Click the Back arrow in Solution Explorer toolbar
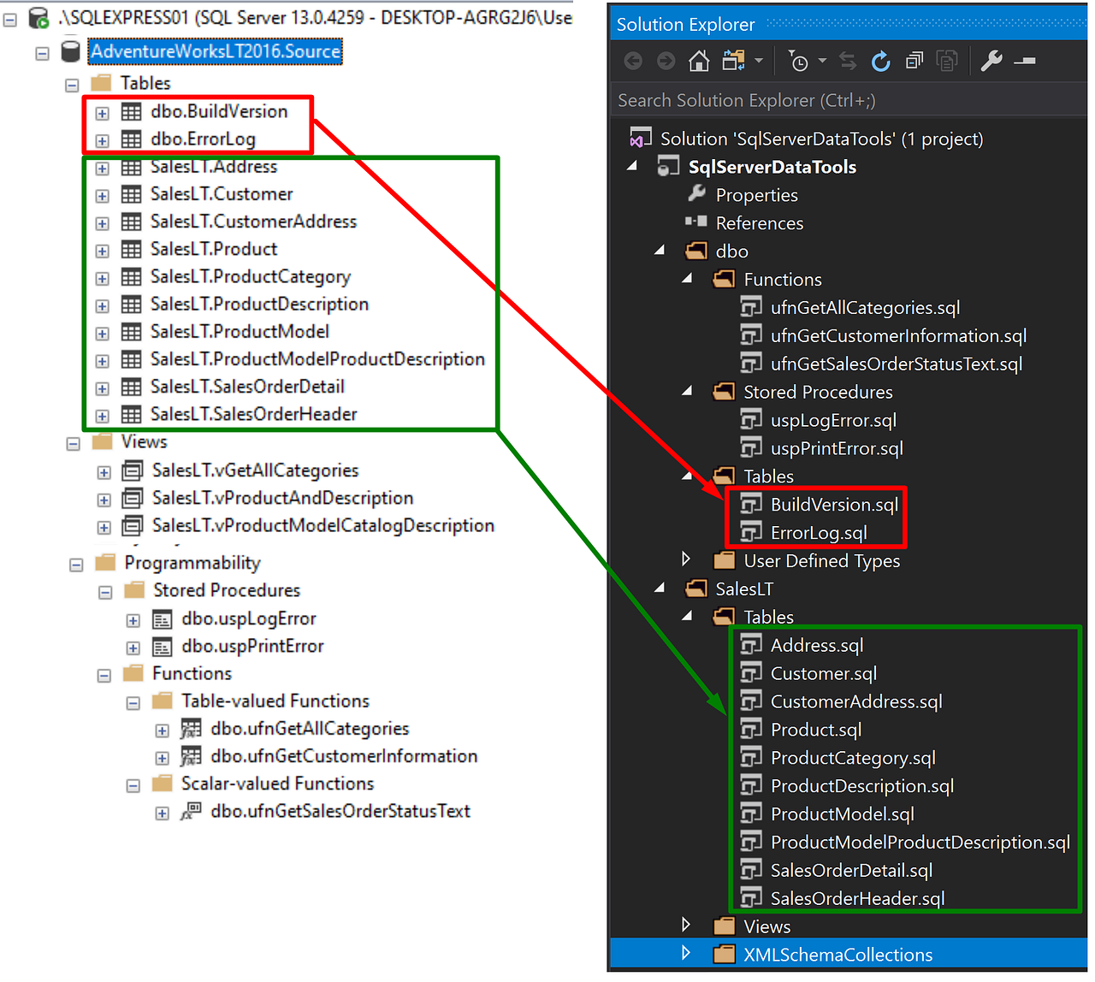Screen dimensions: 1095x982 [x=633, y=61]
